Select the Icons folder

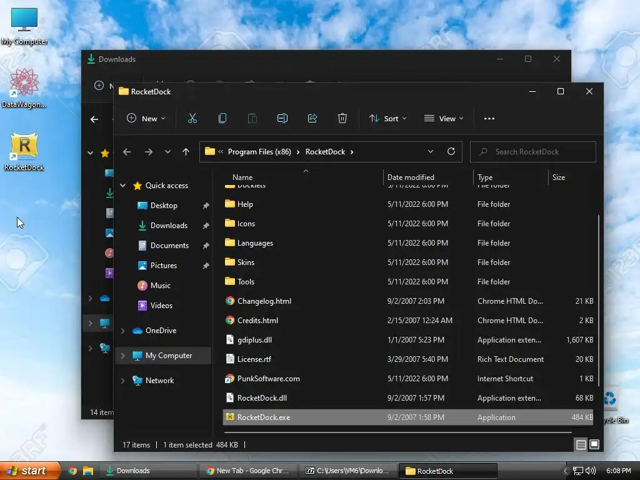(408, 224)
